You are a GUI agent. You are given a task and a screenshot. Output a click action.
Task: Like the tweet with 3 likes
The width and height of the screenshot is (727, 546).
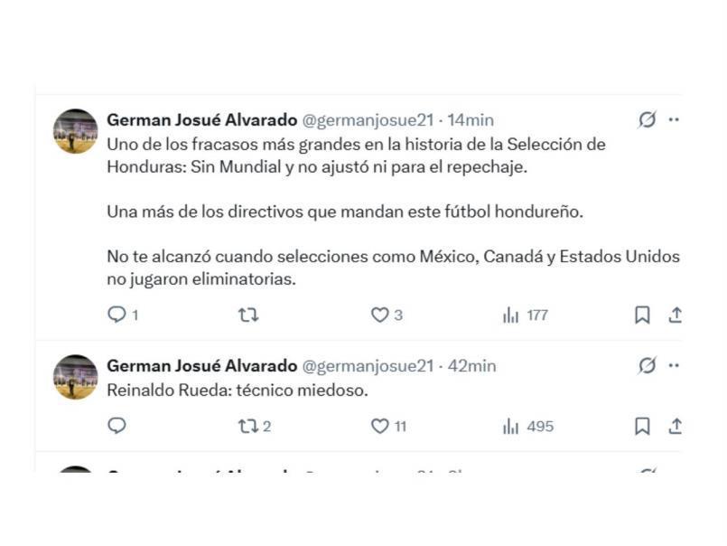(x=383, y=315)
